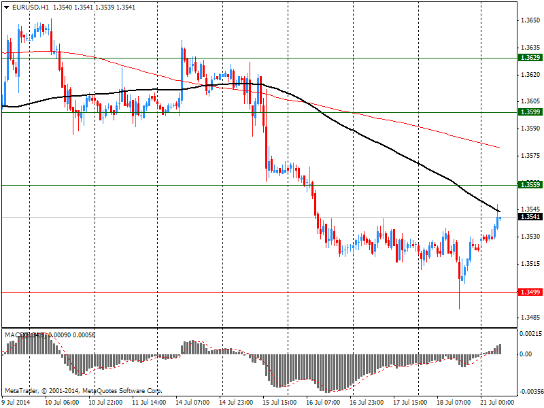
Task: Click the triangle arrow beside EURUSD,H1 title
Action: pos(6,7)
